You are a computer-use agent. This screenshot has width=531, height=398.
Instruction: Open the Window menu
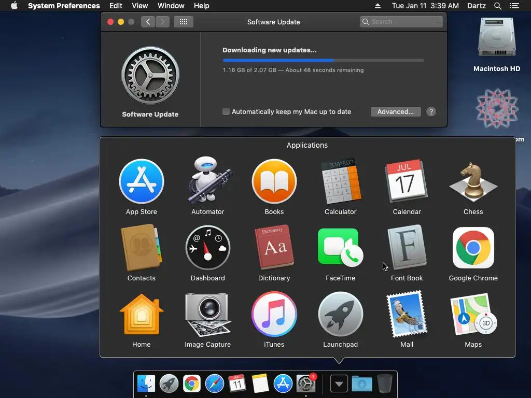pos(171,6)
